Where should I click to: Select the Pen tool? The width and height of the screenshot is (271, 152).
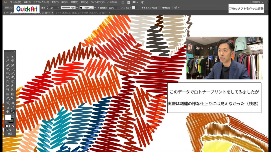pyautogui.click(x=8, y=65)
